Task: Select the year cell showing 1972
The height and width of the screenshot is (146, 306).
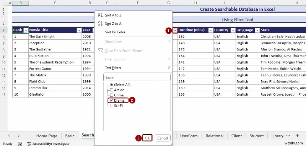Action: (x=88, y=49)
